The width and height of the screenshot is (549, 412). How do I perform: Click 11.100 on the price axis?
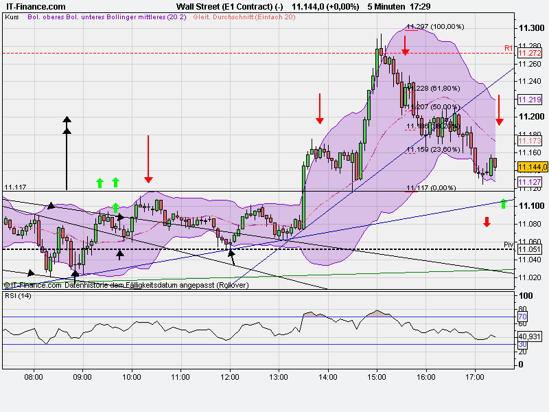531,205
